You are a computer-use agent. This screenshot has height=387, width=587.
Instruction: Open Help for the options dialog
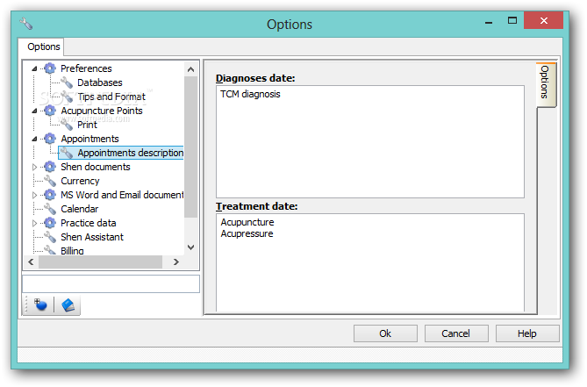pos(527,333)
